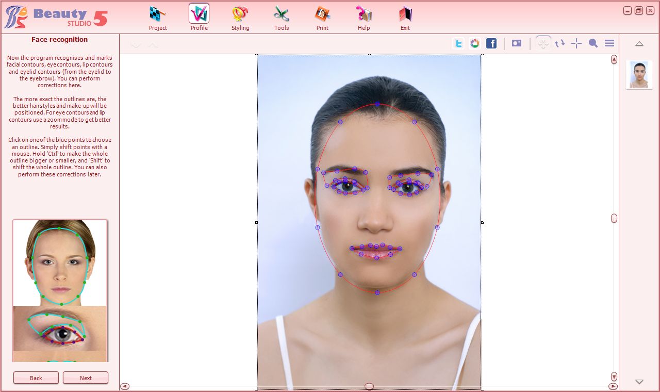Open the toolbar menu with three lines
The width and height of the screenshot is (660, 392).
[x=609, y=43]
